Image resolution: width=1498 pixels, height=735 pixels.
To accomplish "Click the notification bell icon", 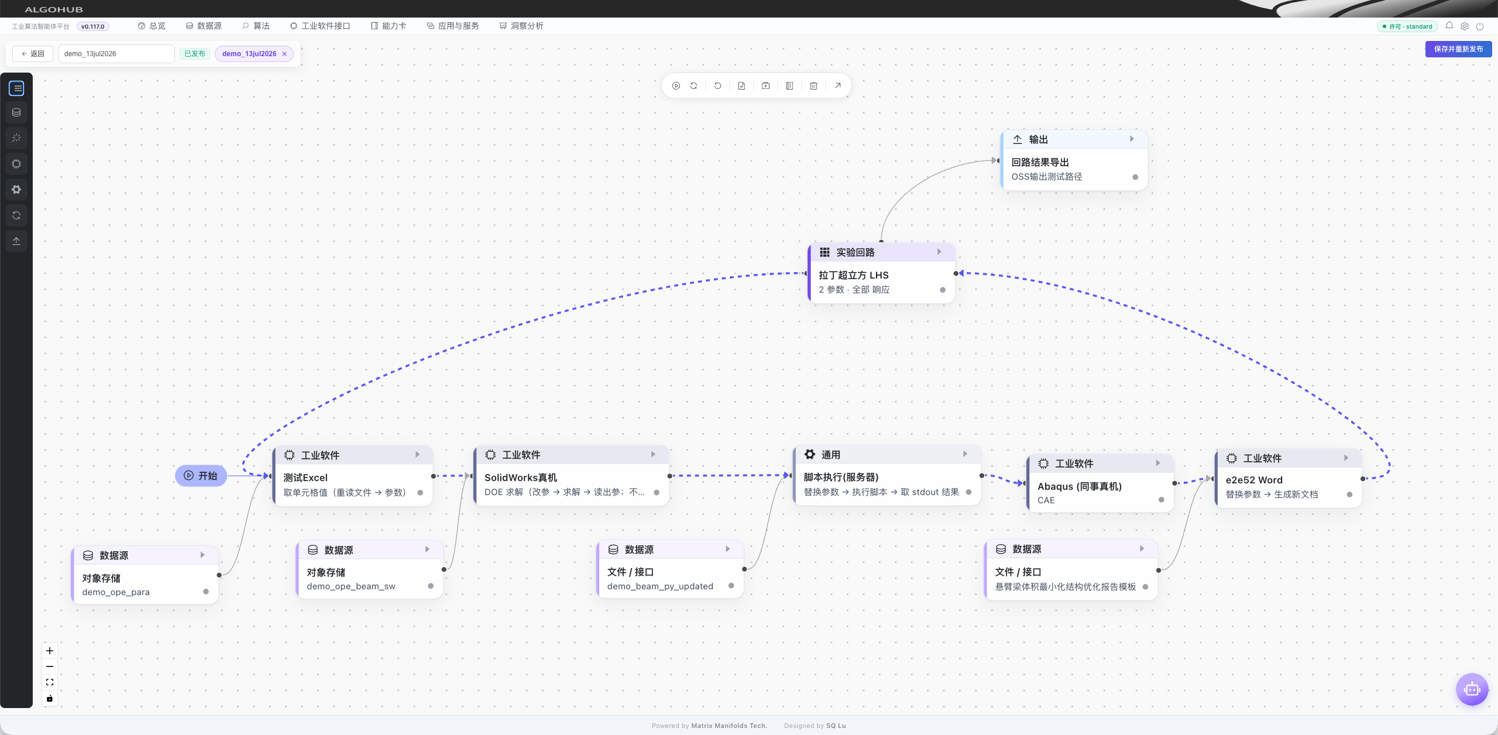I will tap(1449, 26).
